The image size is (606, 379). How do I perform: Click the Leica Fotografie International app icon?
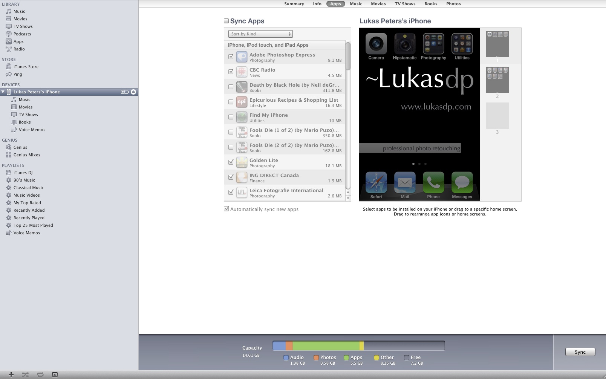pos(242,192)
